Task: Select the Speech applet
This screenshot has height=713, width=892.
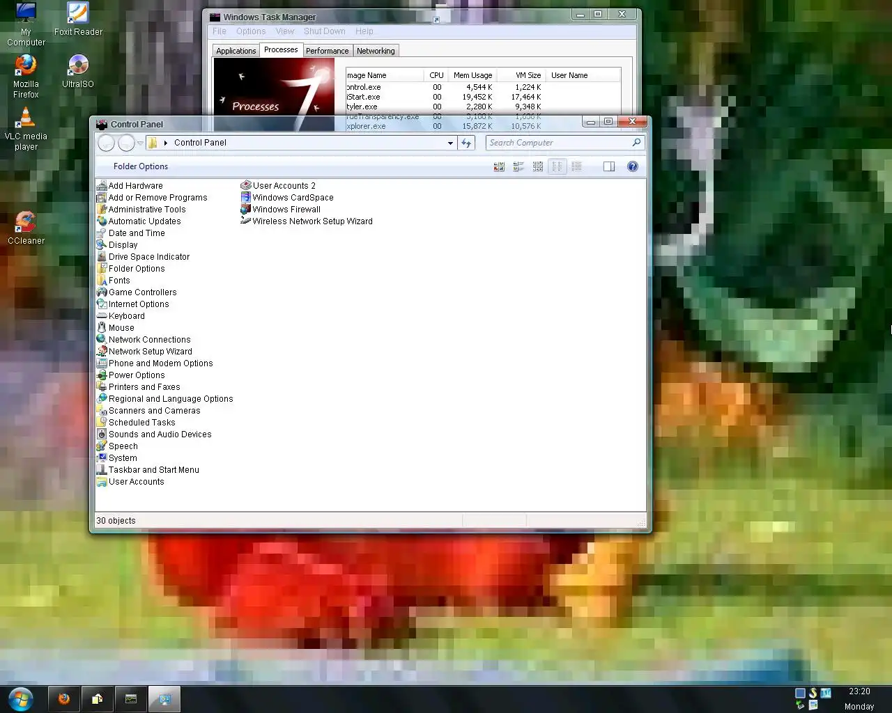Action: (x=117, y=446)
